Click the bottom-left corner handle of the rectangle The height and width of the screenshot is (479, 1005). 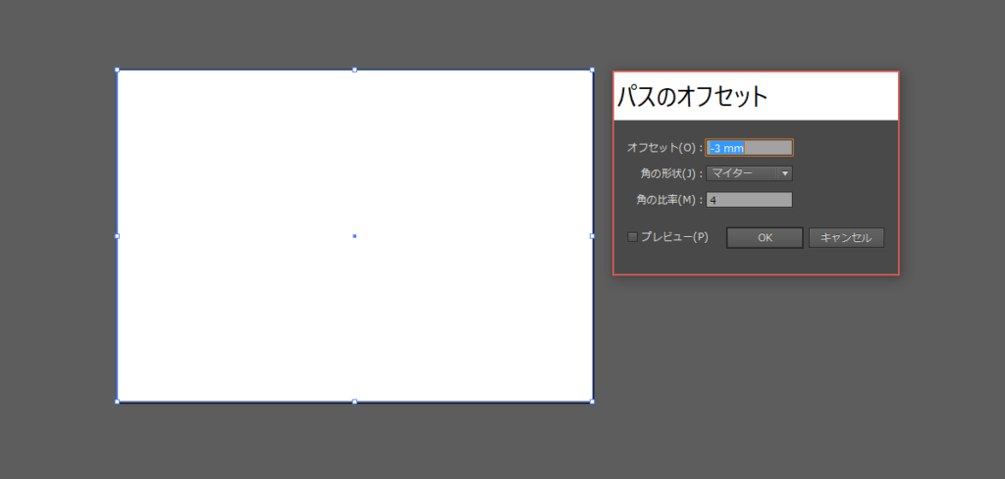(x=117, y=402)
